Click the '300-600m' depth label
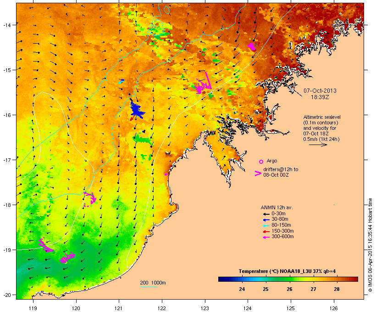Viewport: 376px width, 312px height. click(x=282, y=237)
